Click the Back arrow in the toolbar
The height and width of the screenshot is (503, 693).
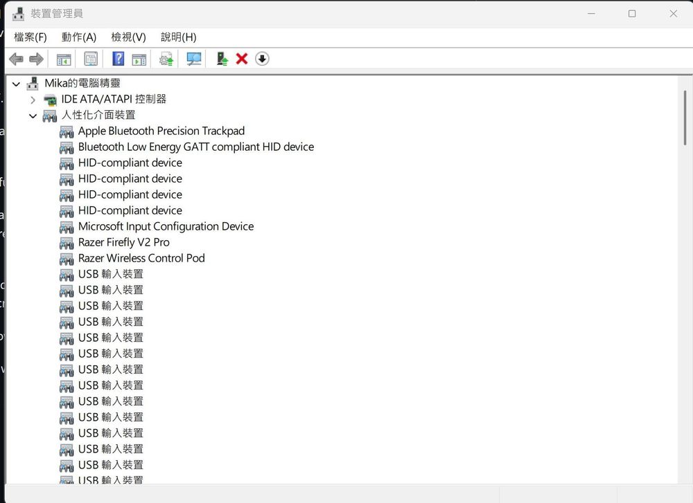click(x=16, y=60)
